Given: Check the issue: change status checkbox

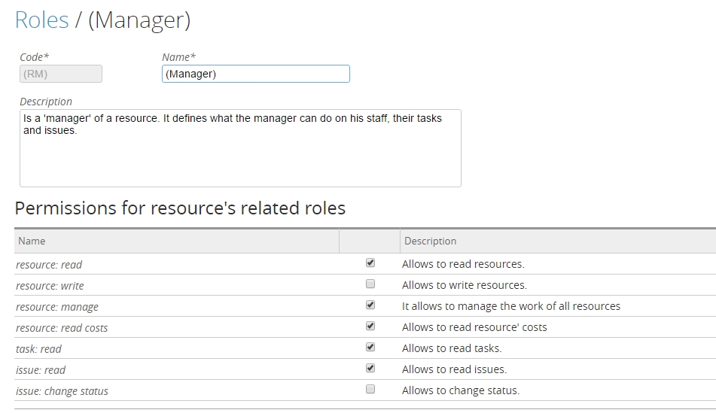Looking at the screenshot, I should 370,390.
